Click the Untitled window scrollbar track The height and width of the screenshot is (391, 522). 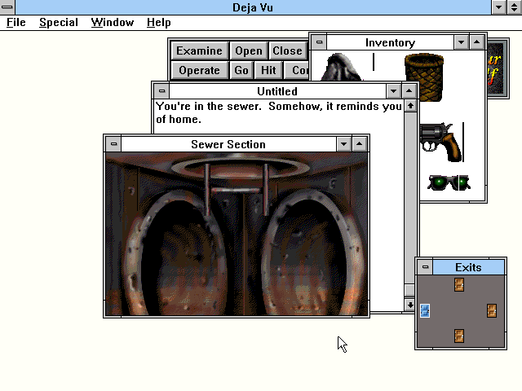[x=410, y=198]
